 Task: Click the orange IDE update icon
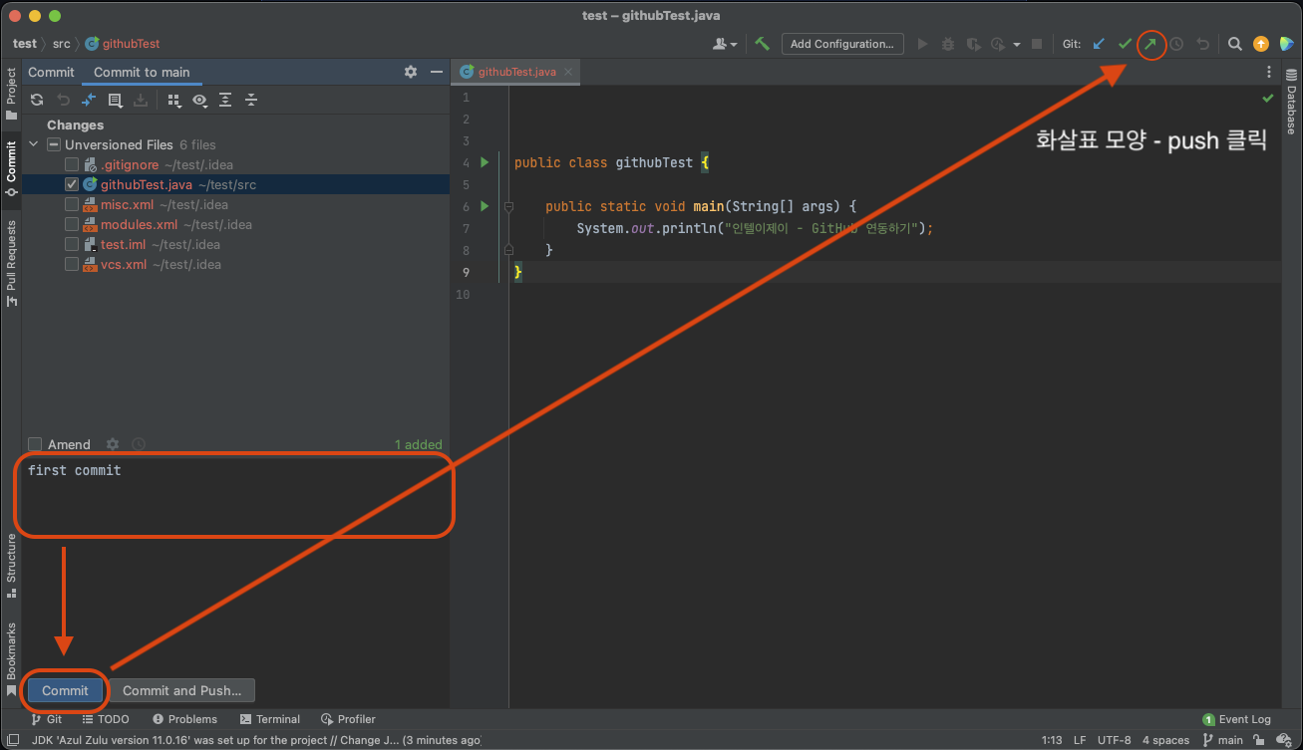point(1261,44)
